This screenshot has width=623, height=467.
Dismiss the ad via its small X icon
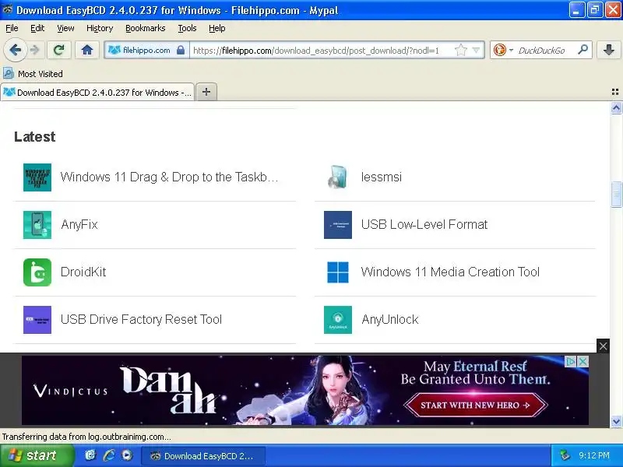pyautogui.click(x=583, y=361)
